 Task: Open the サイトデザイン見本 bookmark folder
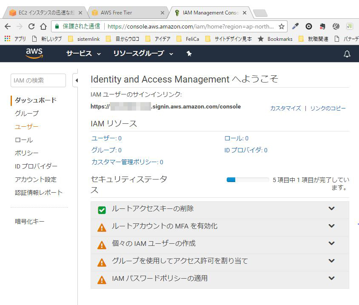[228, 39]
